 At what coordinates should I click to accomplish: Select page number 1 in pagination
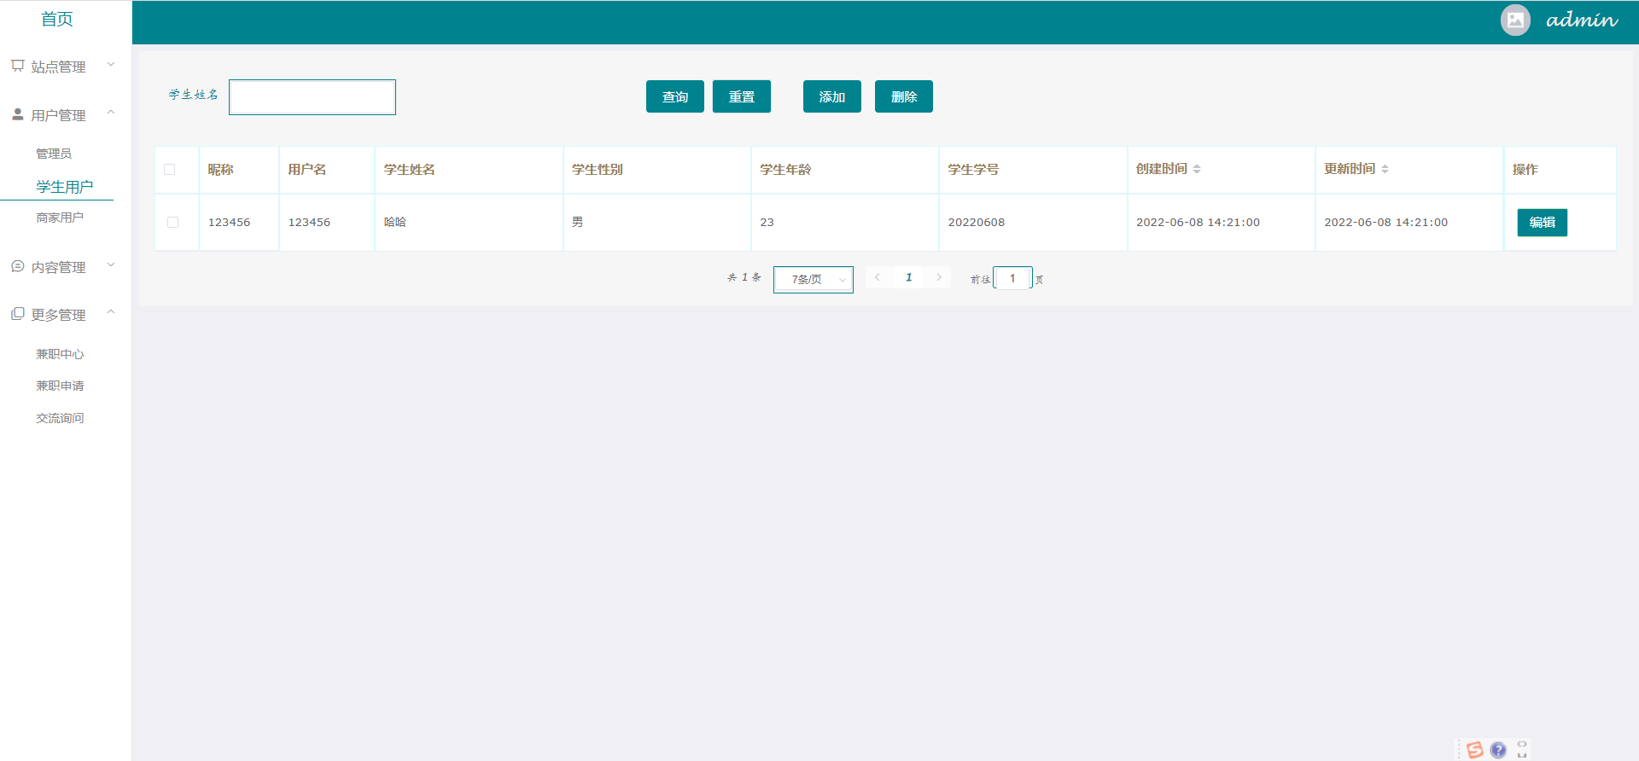909,277
